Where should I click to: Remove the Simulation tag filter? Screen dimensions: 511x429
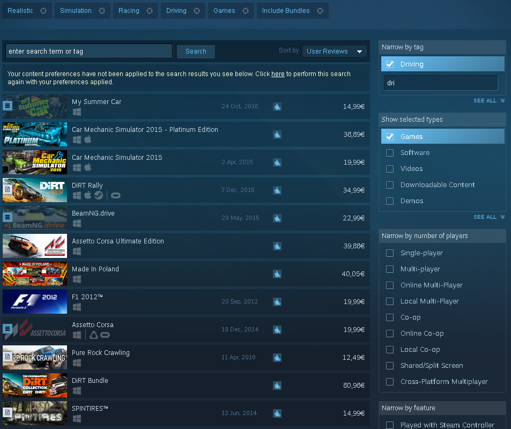click(102, 11)
